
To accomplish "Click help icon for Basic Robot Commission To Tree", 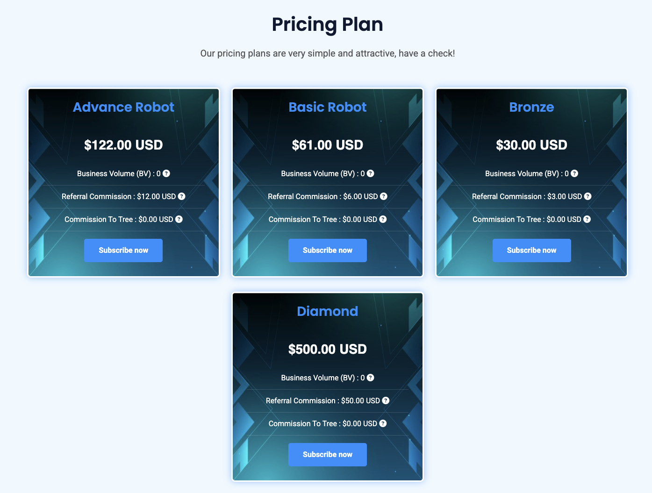I will tap(383, 219).
